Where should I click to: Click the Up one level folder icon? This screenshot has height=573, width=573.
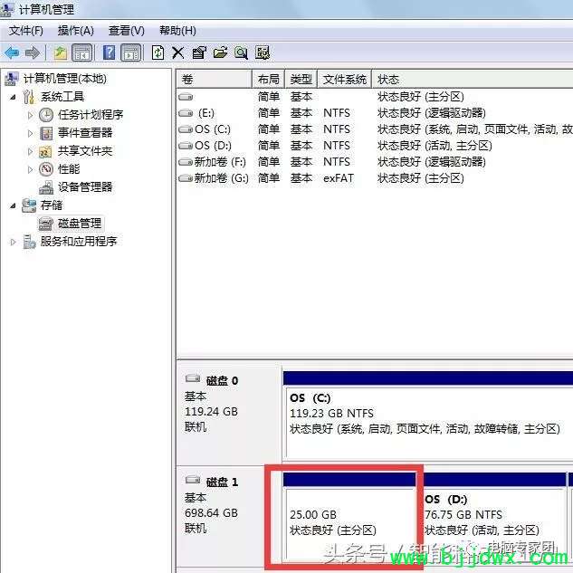coord(61,53)
